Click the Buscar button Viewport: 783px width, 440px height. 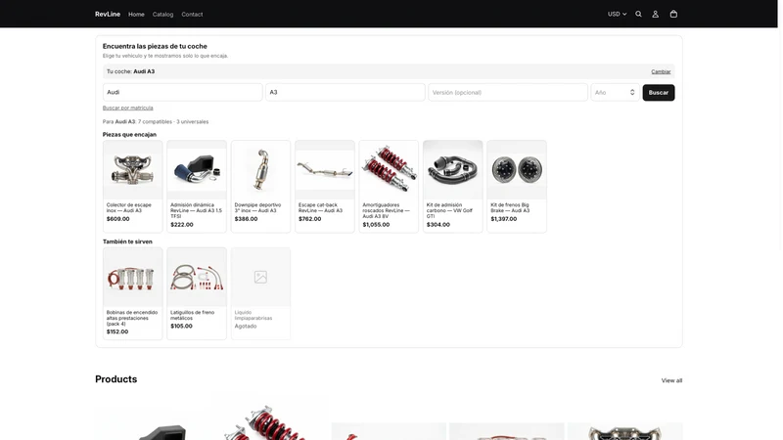tap(658, 92)
